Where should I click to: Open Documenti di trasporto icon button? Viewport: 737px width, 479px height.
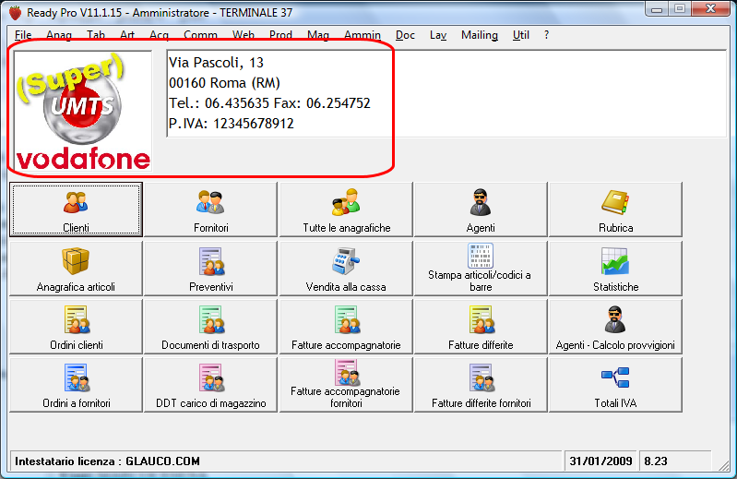point(210,327)
